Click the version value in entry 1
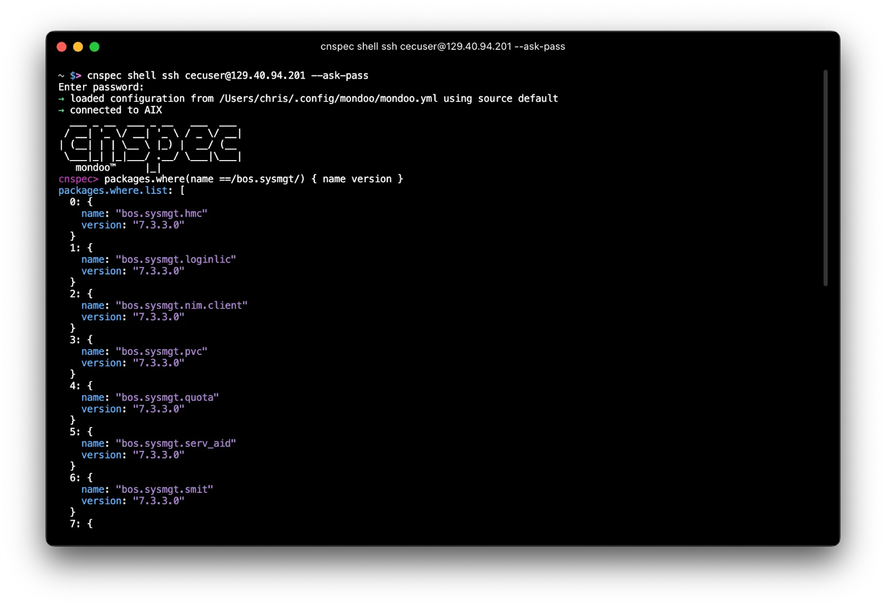The image size is (886, 607). point(158,271)
